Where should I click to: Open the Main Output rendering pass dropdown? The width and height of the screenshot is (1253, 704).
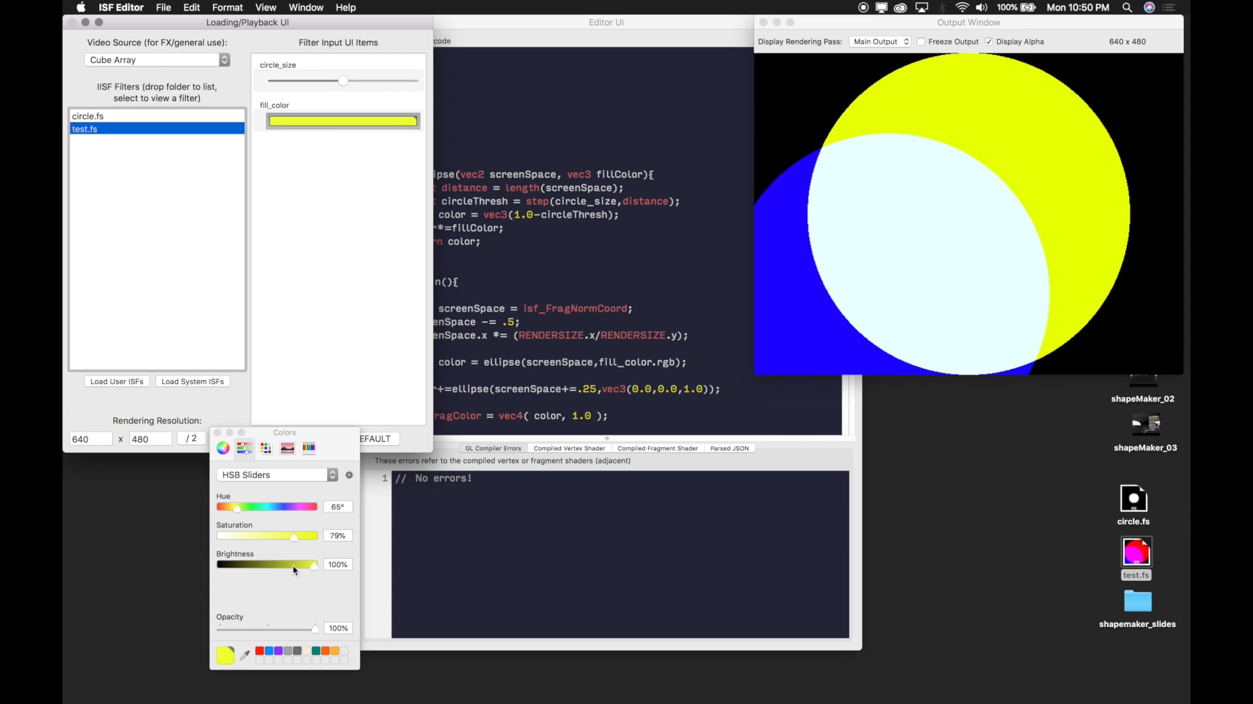point(880,42)
